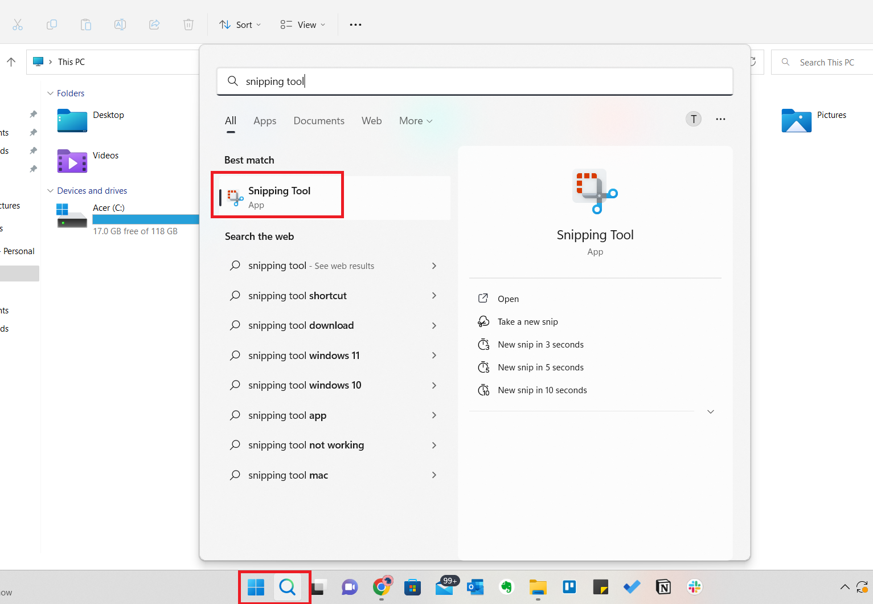Collapse the Folders group

[x=51, y=93]
